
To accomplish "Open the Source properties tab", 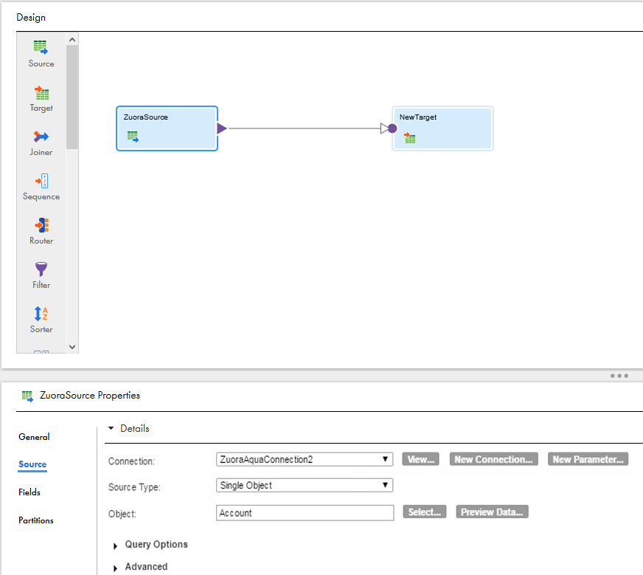I will point(32,464).
